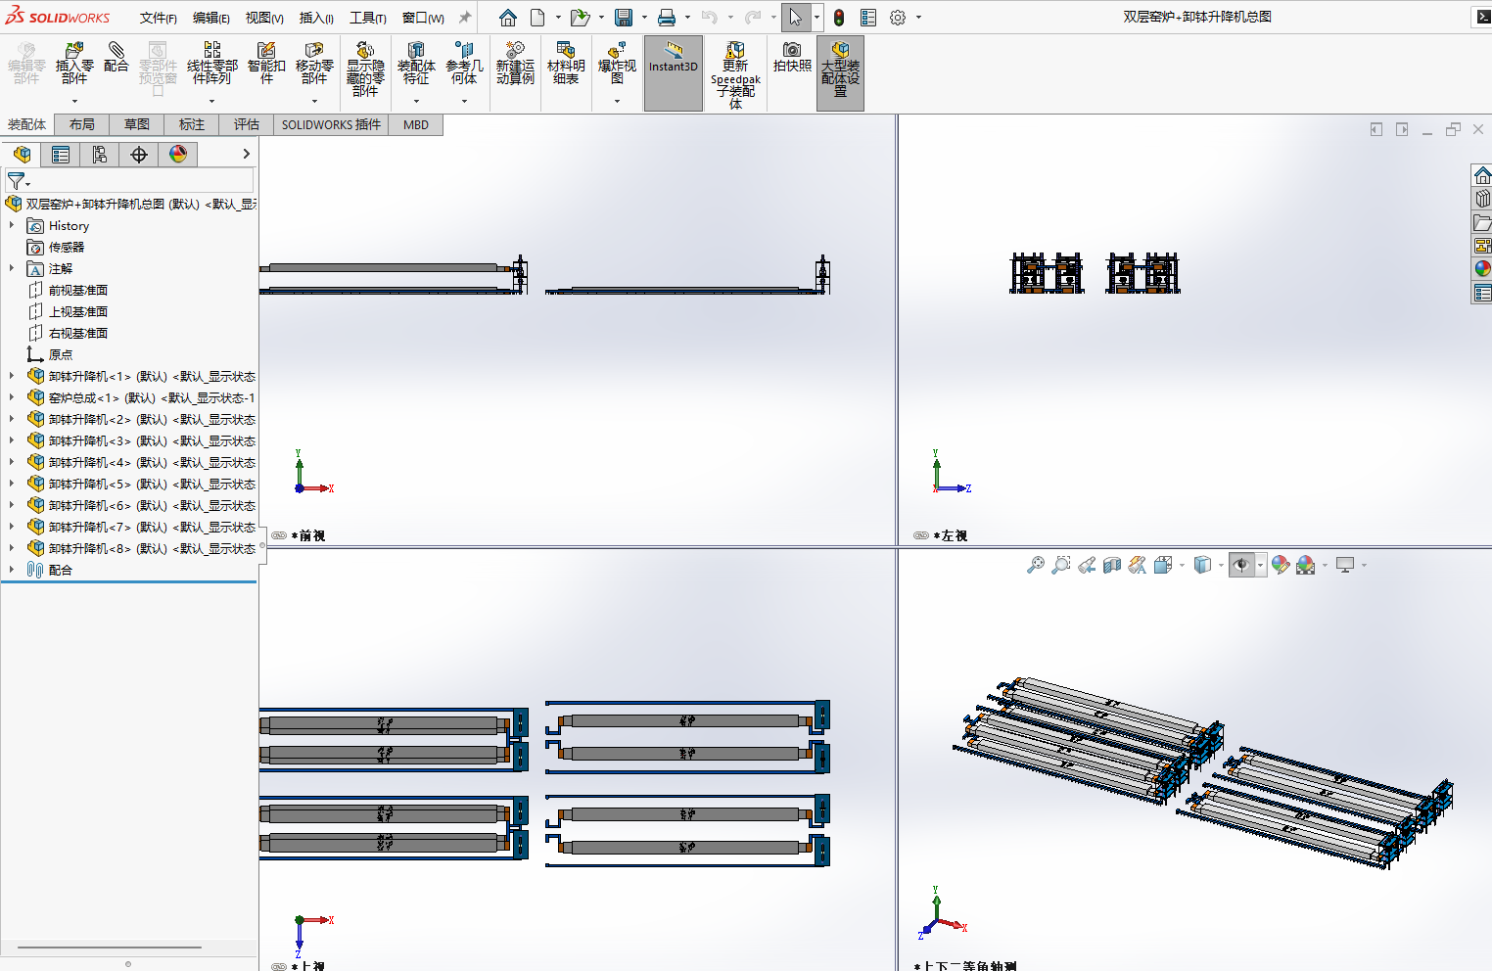Expand 窑炉总成<1> component node
Screen dimensions: 1492x971
(x=12, y=397)
